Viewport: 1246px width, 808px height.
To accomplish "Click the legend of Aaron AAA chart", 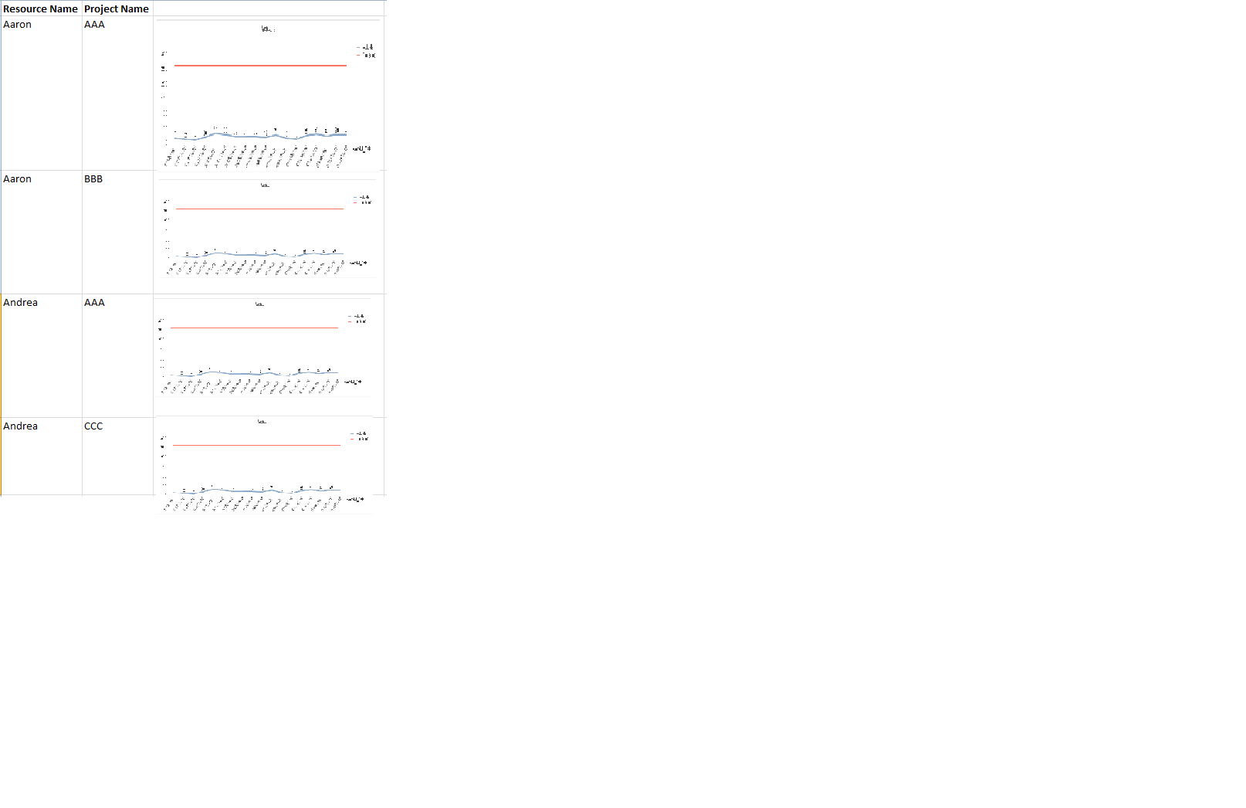I will [366, 51].
